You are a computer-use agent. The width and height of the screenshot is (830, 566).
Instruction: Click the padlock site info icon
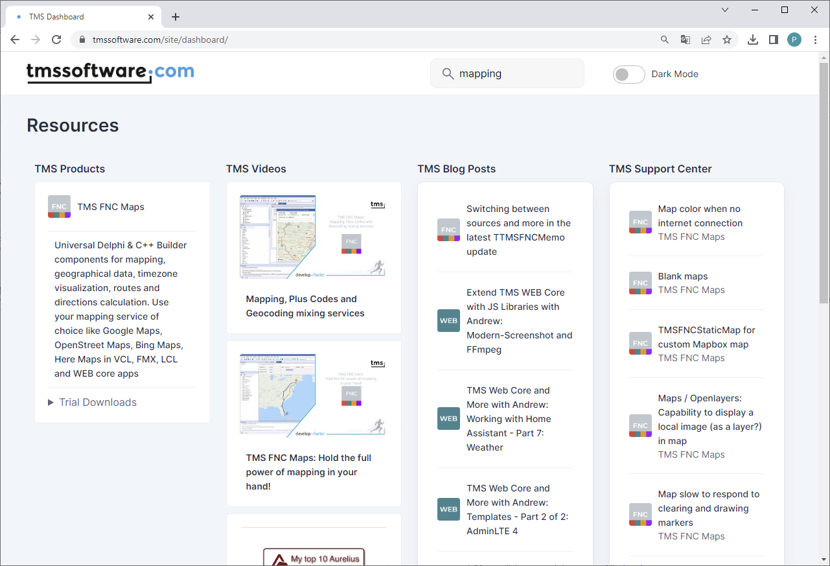[x=82, y=40]
